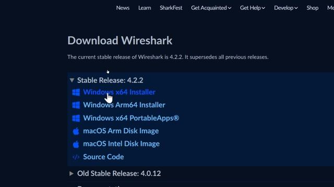Click the code brackets icon beside Source Code
This screenshot has width=334, height=187.
click(x=76, y=157)
